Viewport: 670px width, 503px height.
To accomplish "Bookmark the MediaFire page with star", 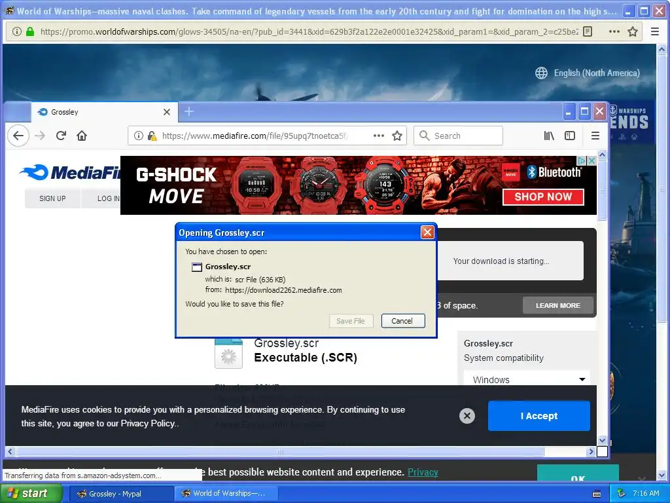I will tap(397, 136).
